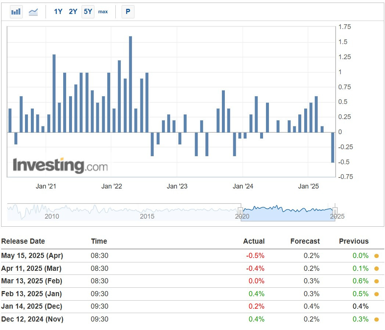Click the P button in chart toolbar

pyautogui.click(x=128, y=11)
